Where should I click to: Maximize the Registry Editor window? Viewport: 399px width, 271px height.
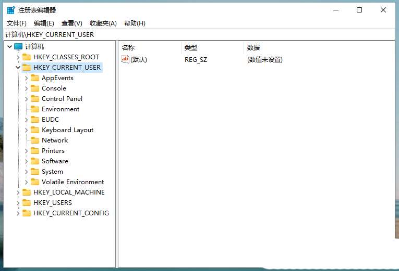[x=359, y=10]
